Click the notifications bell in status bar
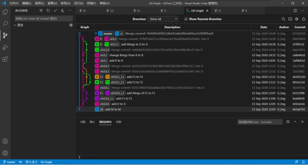This screenshot has width=308, height=165. (303, 162)
